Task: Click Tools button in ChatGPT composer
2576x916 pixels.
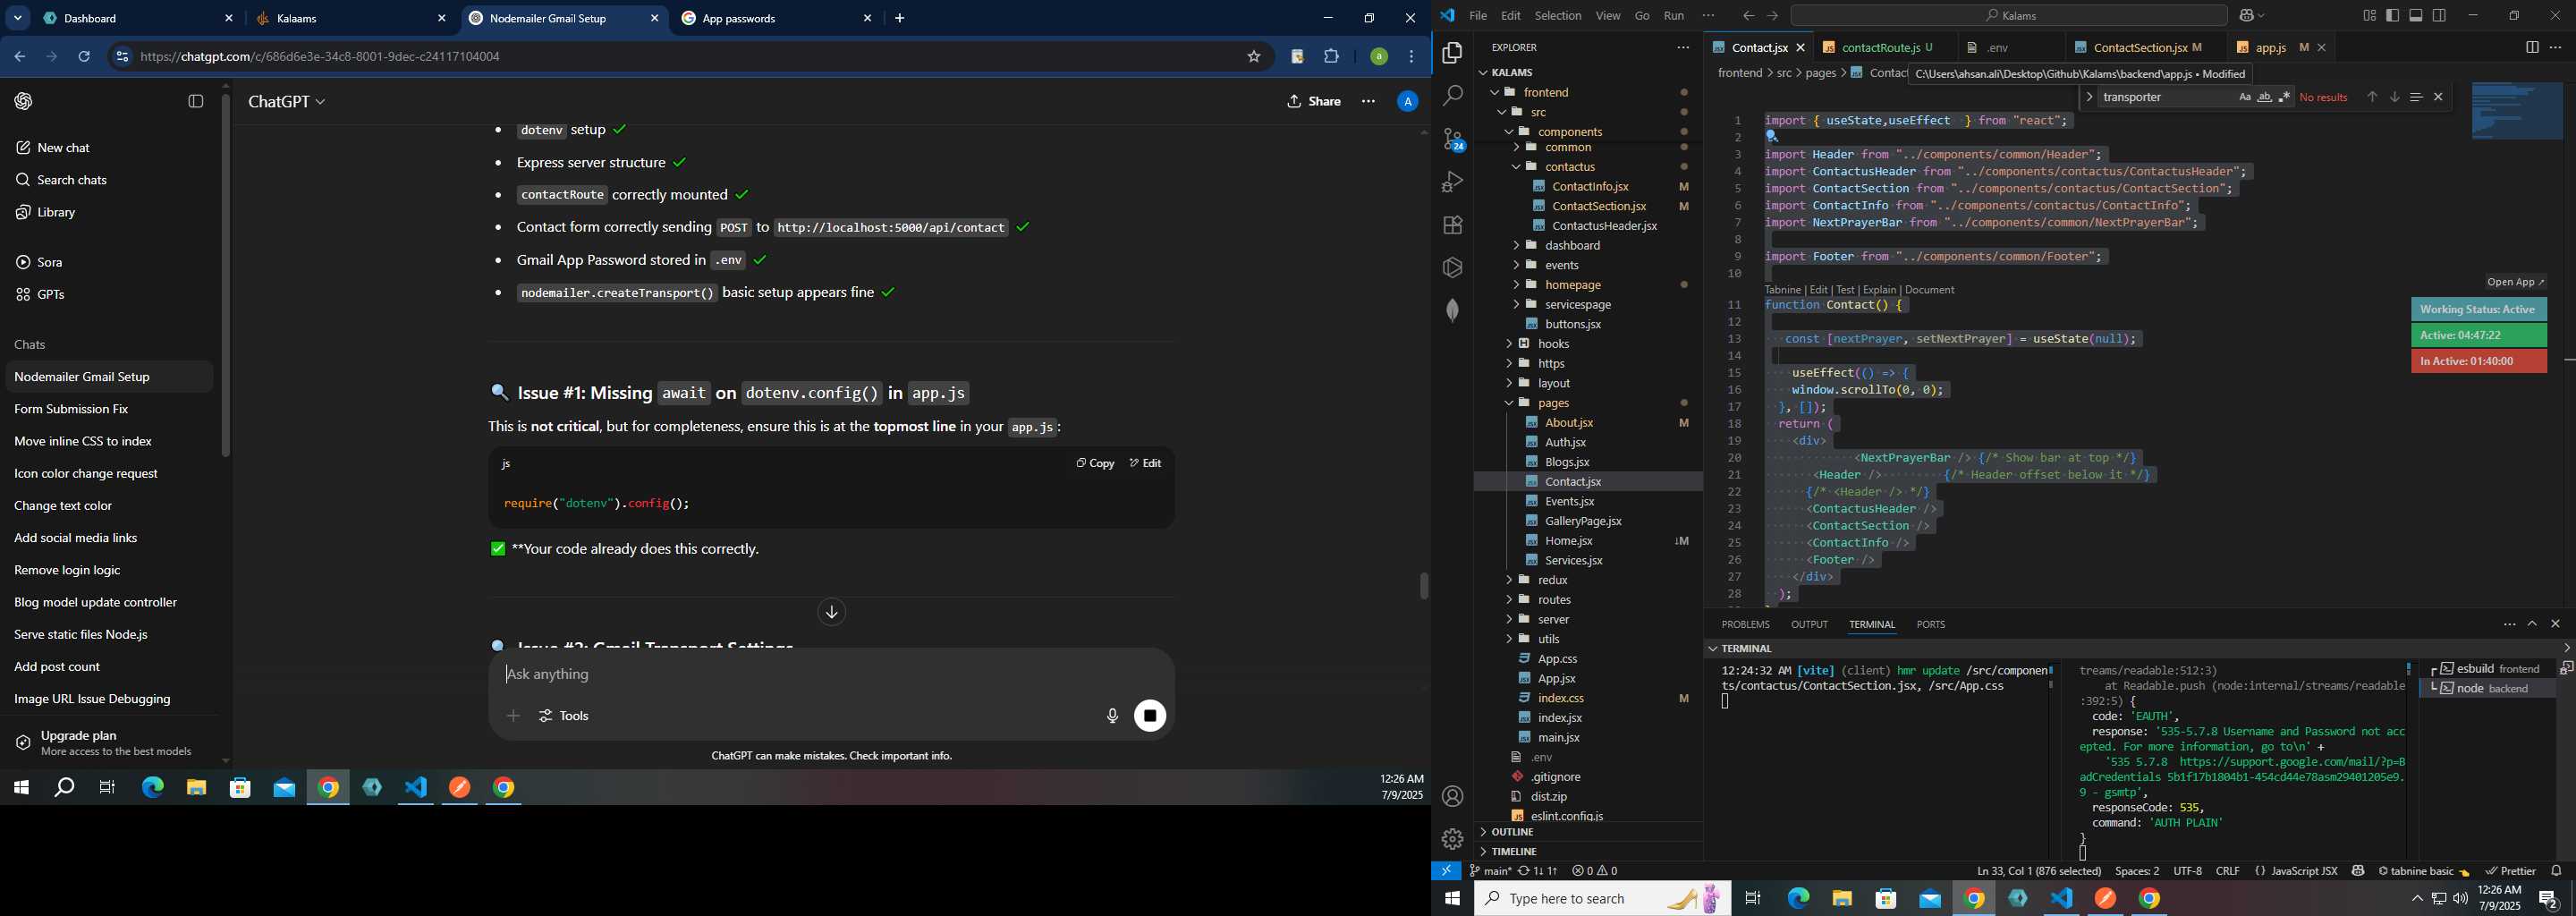Action: tap(565, 716)
